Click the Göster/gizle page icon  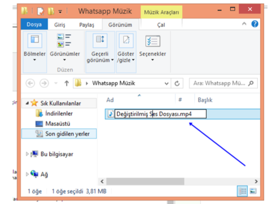coord(126,41)
